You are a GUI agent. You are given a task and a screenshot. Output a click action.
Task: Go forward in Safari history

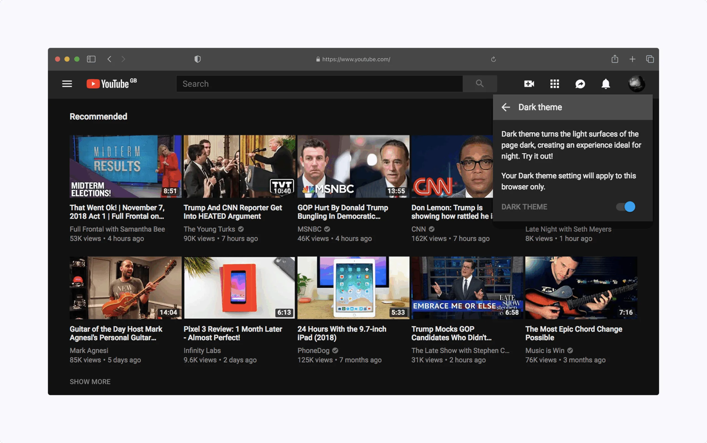pos(123,59)
